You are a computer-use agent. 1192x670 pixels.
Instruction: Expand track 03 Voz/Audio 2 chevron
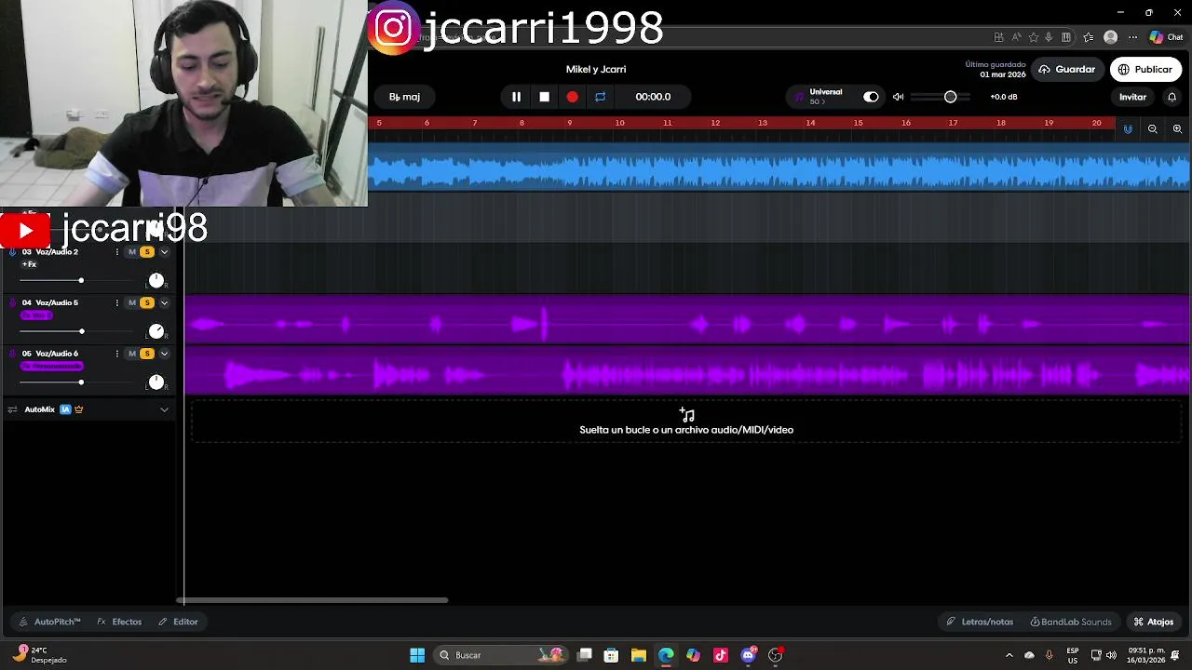(164, 252)
